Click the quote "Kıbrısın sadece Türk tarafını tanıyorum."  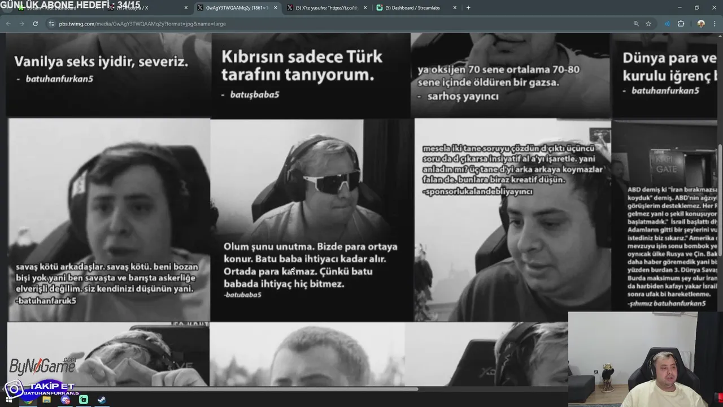pyautogui.click(x=302, y=66)
